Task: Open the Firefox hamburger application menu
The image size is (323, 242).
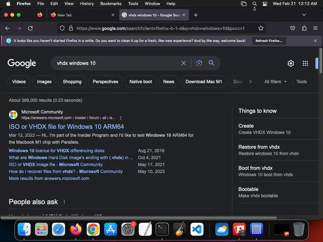Action: point(315,28)
